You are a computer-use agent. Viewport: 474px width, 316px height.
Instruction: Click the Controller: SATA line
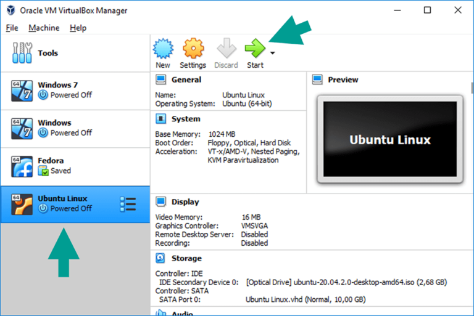pyautogui.click(x=182, y=291)
